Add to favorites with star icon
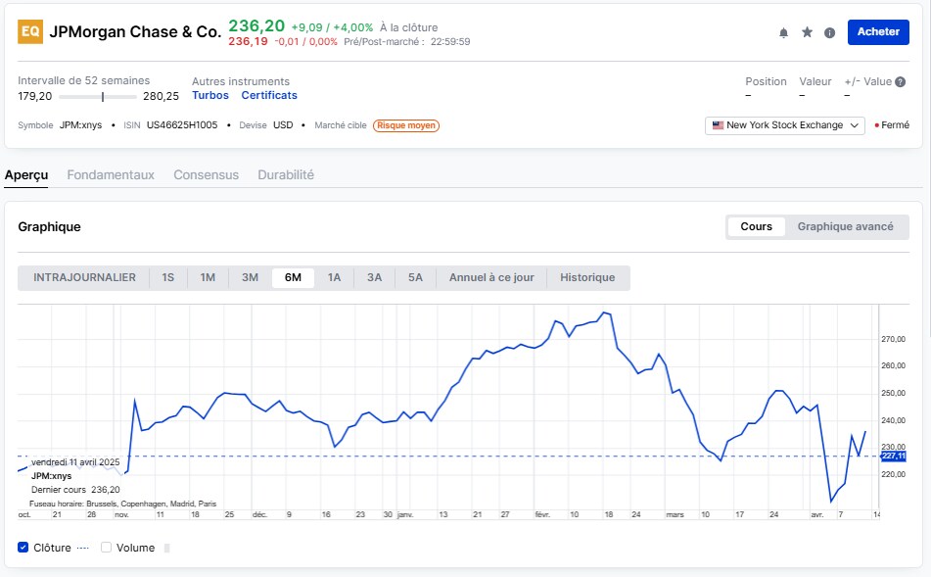This screenshot has height=577, width=931. click(807, 32)
